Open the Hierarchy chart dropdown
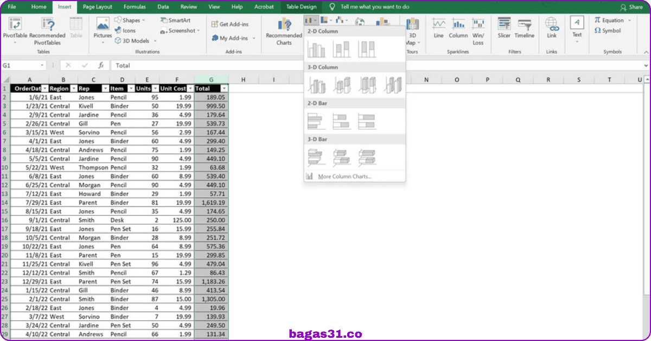The width and height of the screenshot is (651, 341). (327, 20)
